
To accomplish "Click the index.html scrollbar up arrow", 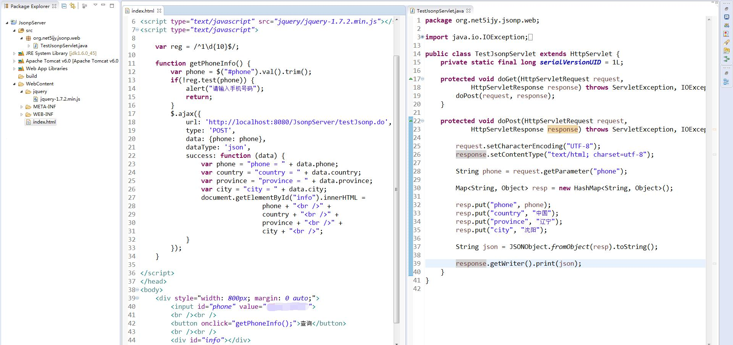I will coord(396,20).
